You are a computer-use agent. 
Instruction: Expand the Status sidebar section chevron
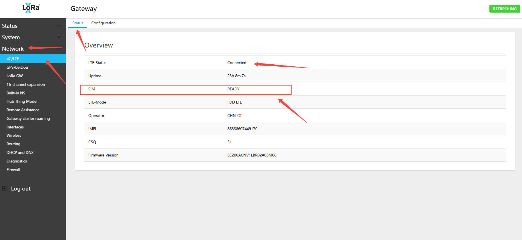point(59,26)
